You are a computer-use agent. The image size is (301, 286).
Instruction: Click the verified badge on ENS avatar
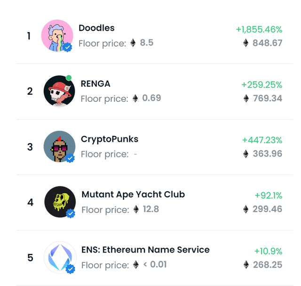point(71,269)
